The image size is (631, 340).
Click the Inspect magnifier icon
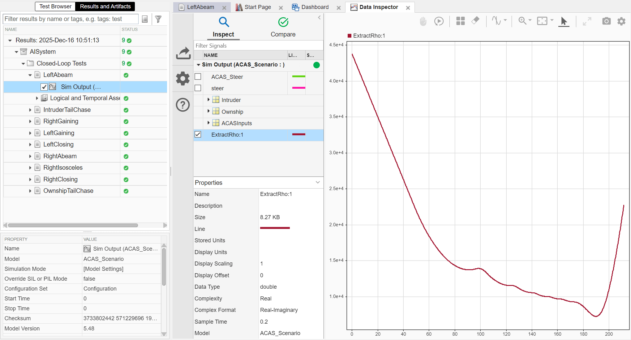tap(224, 22)
